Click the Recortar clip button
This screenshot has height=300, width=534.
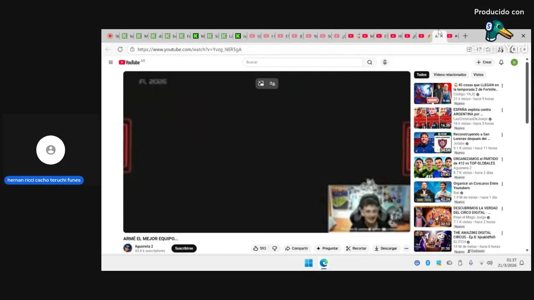click(x=356, y=248)
